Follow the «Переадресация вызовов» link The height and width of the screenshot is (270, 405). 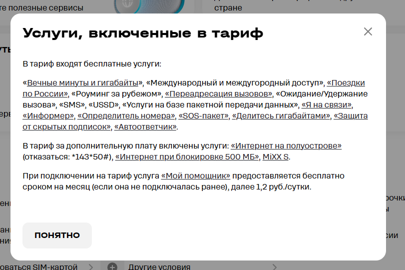[x=219, y=93]
